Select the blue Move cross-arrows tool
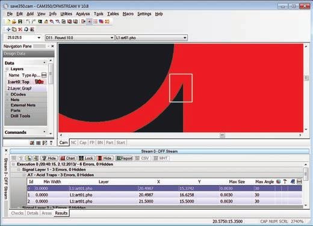 (8, 29)
